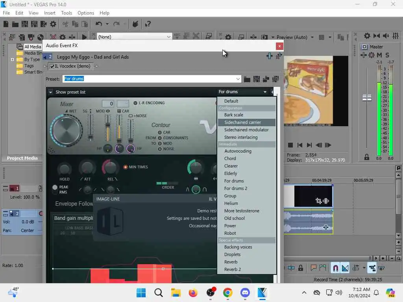403x302 pixels.
Task: Choose the Robot preset
Action: coord(246,234)
